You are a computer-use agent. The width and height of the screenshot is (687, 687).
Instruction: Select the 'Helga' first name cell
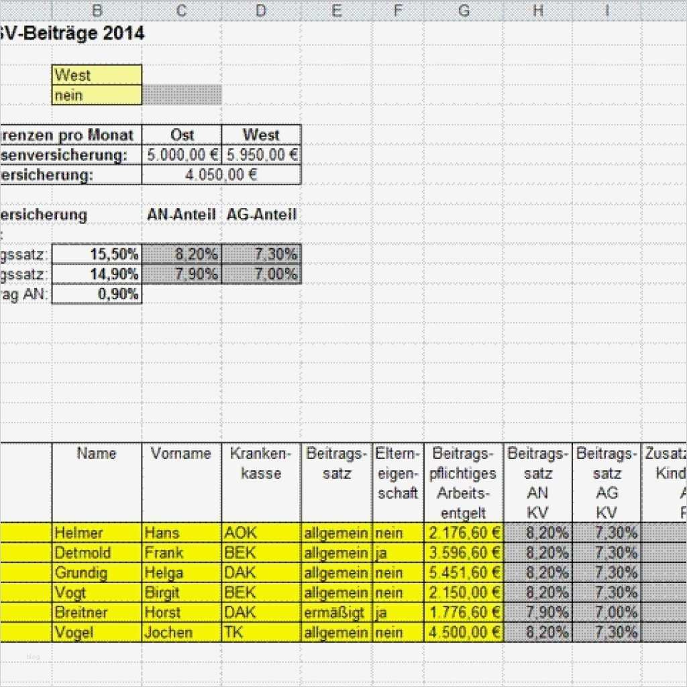182,573
